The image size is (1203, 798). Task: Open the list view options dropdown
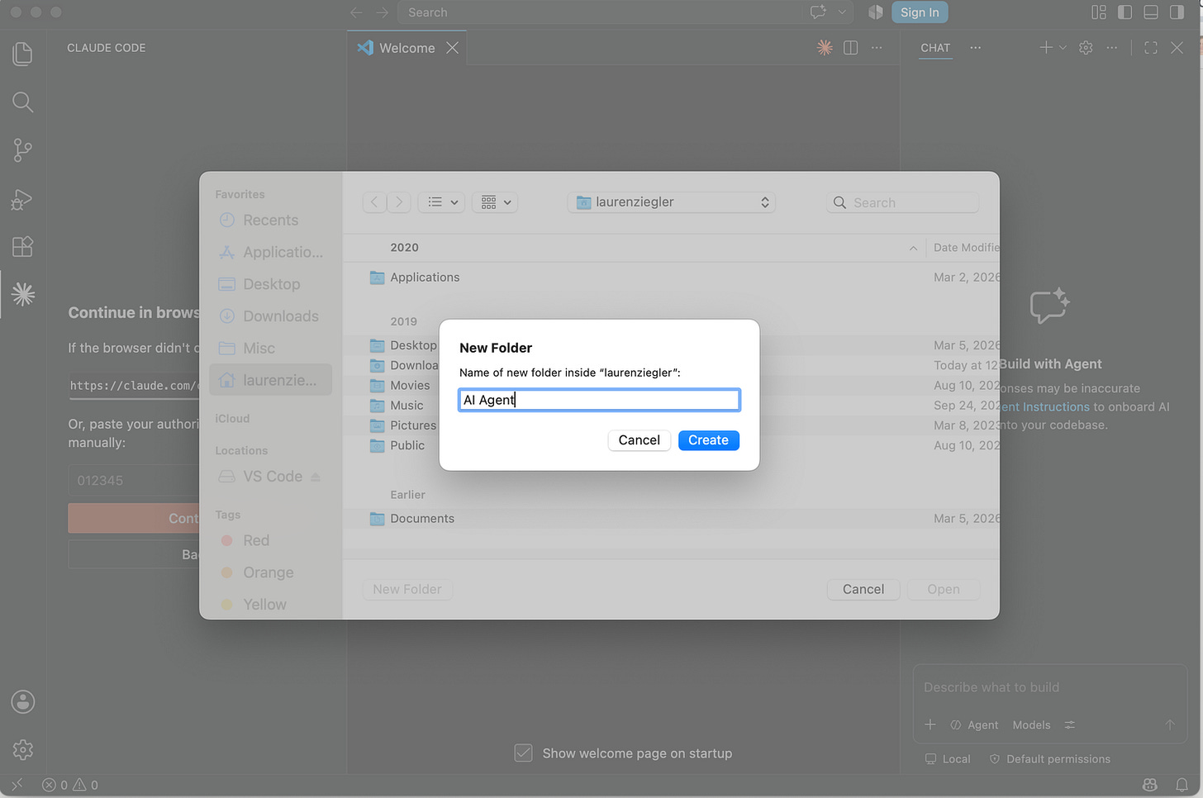point(442,202)
